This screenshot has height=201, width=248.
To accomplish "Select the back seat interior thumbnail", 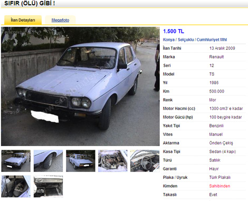I will click(16, 186).
